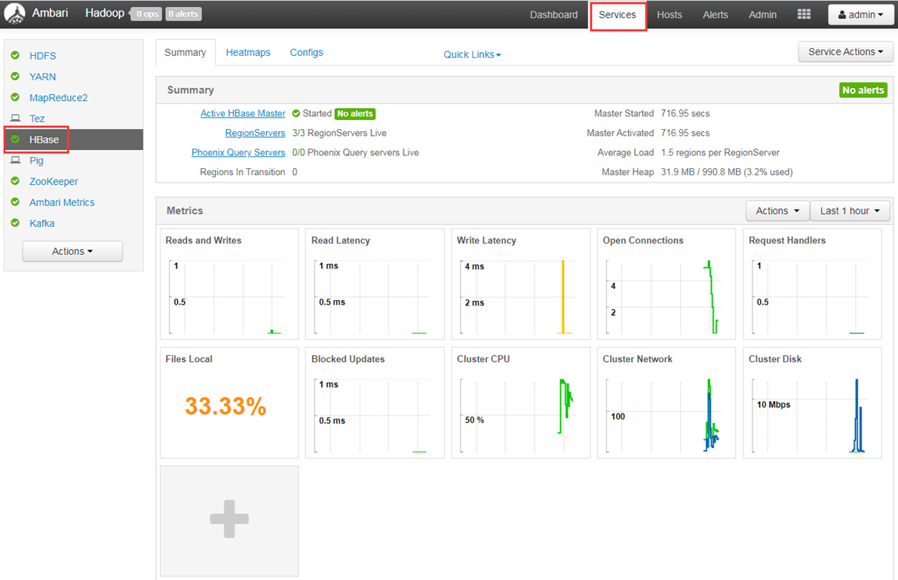This screenshot has height=580, width=898.
Task: Click the plus icon to add metric widget
Action: pyautogui.click(x=229, y=519)
